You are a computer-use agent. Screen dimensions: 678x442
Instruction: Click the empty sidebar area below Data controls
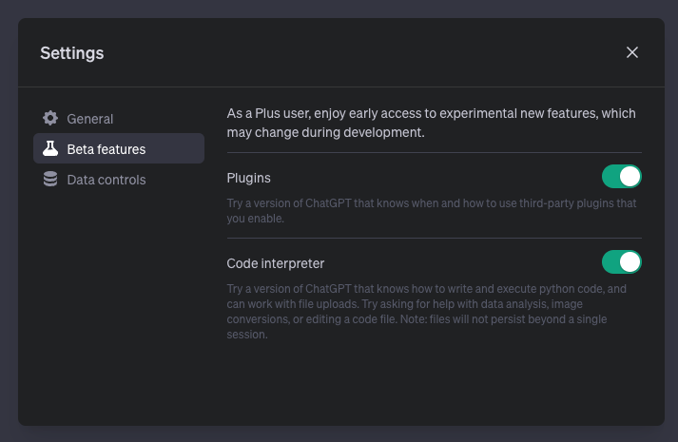pos(119,302)
